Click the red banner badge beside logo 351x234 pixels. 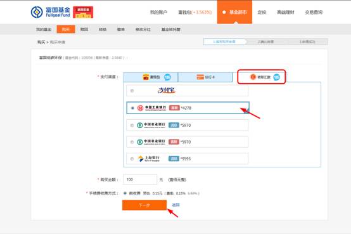(83, 12)
